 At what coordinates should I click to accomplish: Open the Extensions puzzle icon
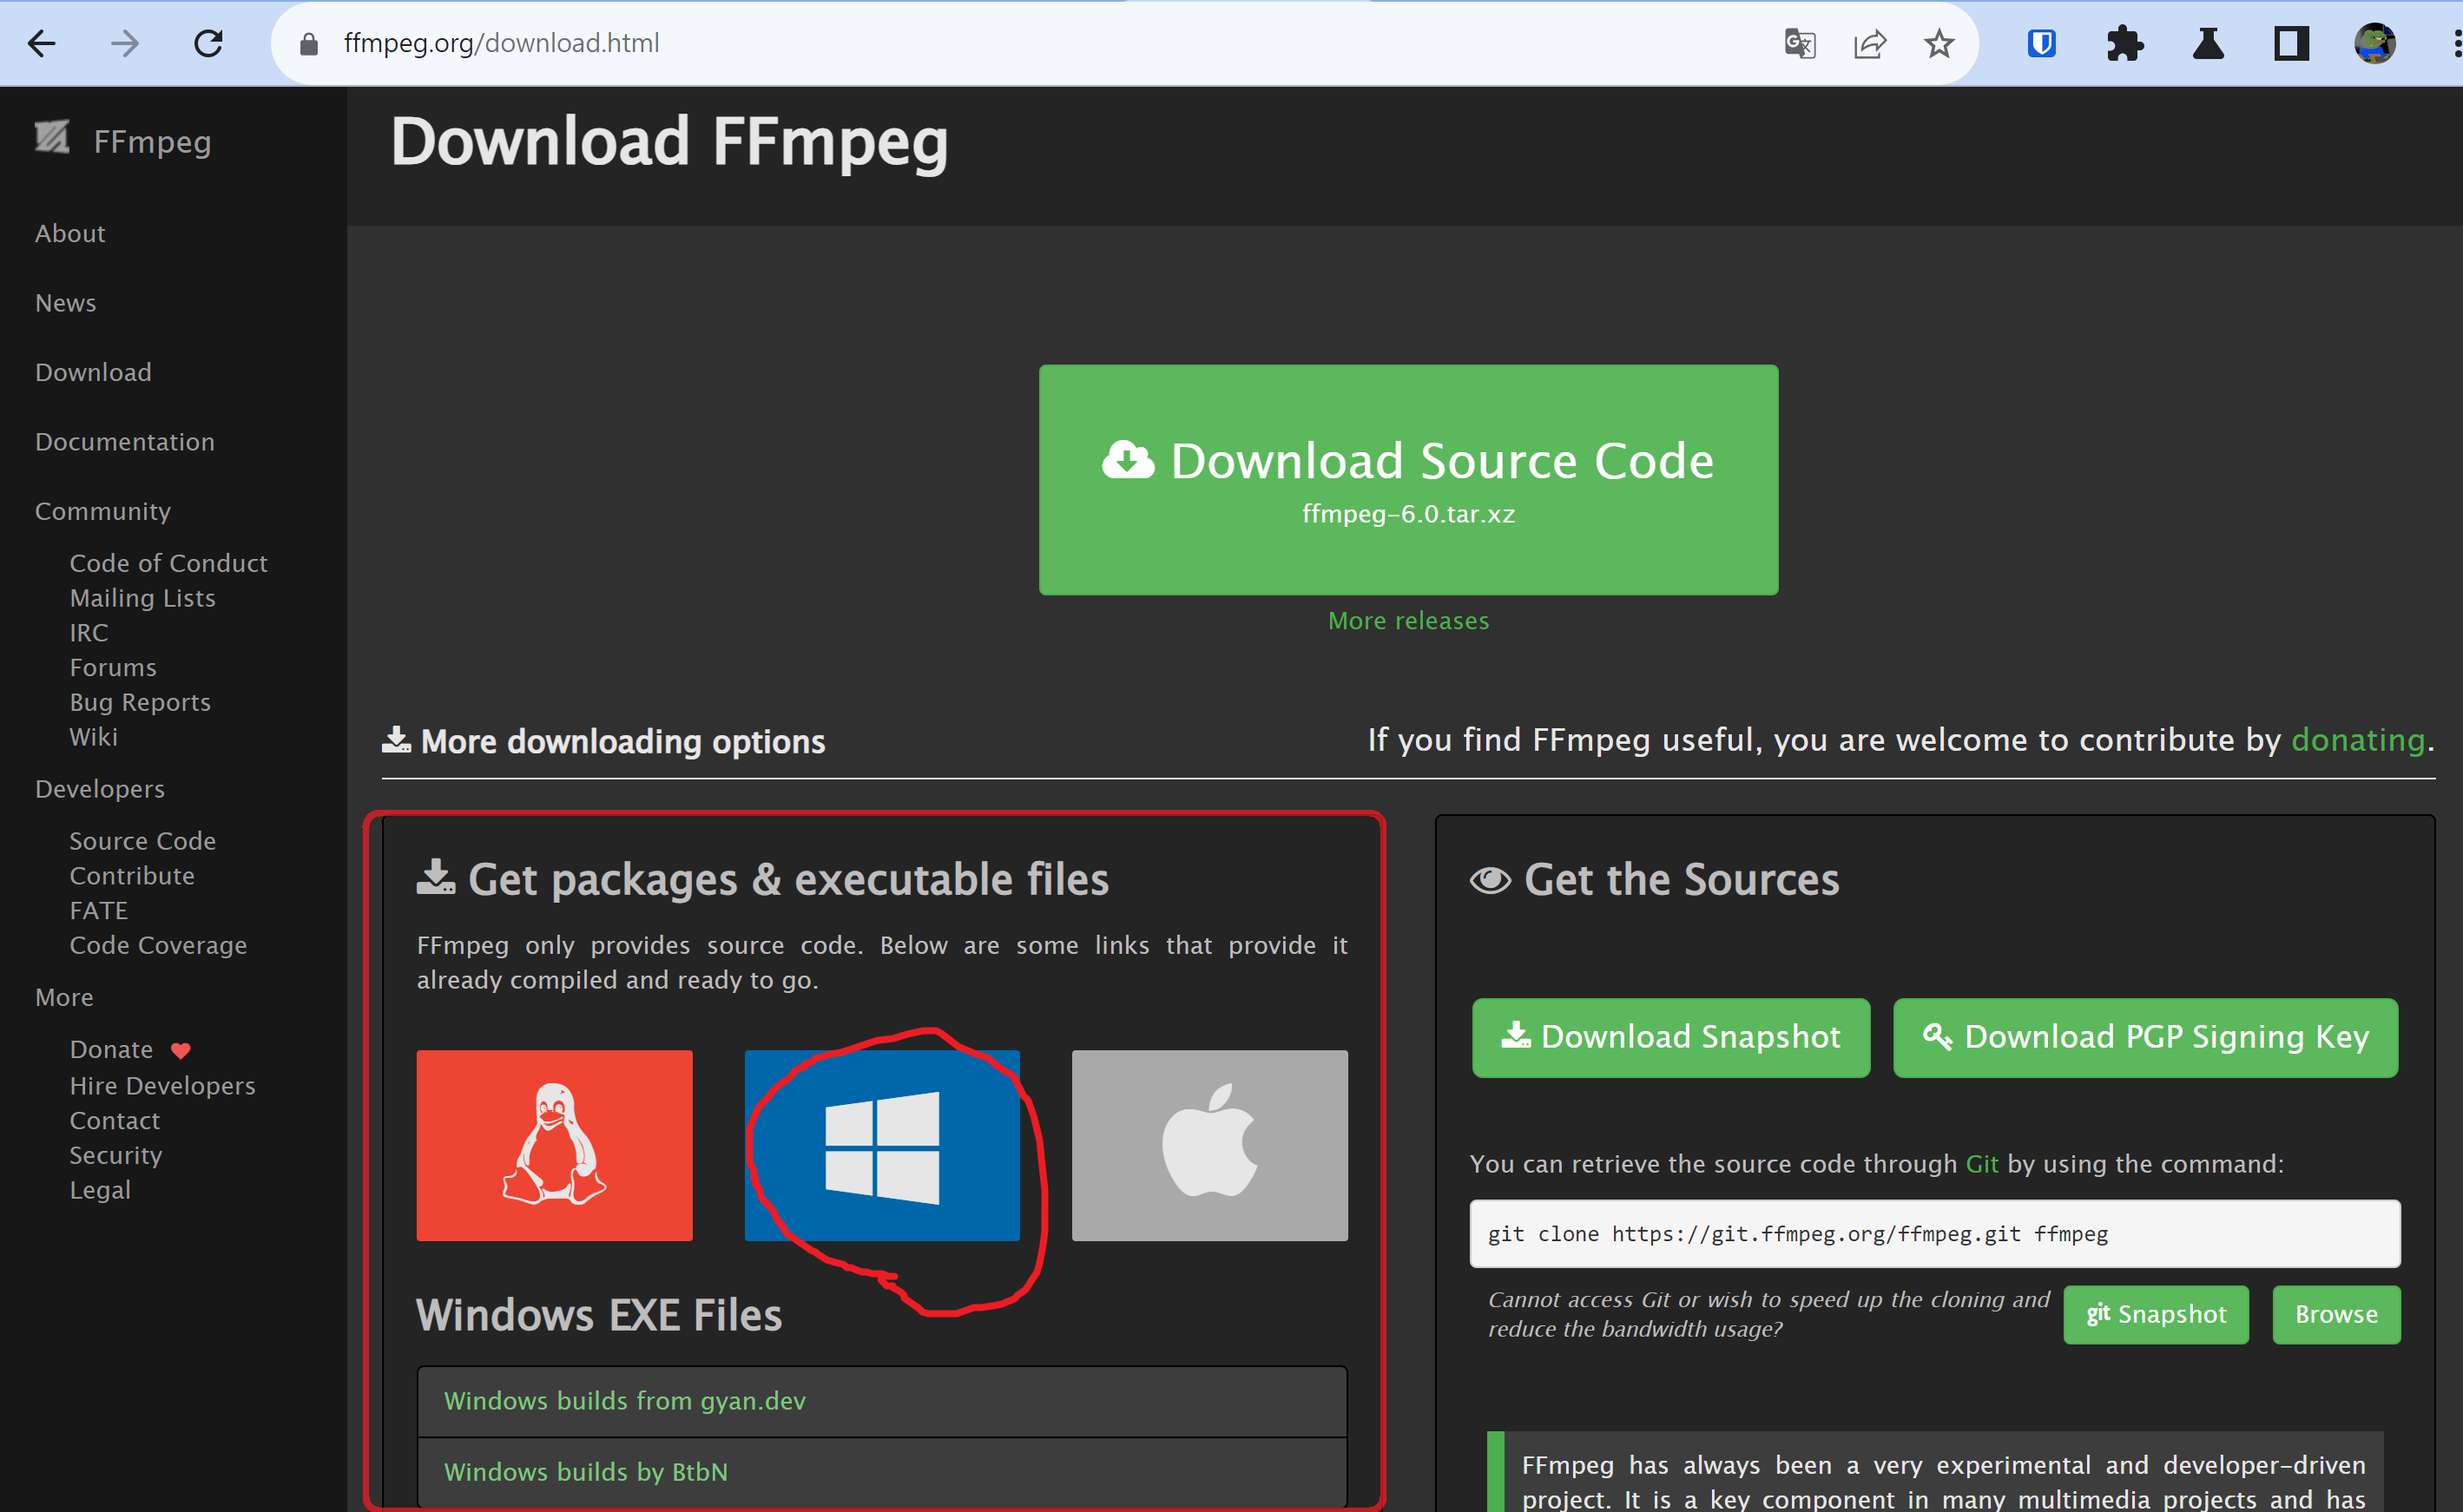point(2124,43)
